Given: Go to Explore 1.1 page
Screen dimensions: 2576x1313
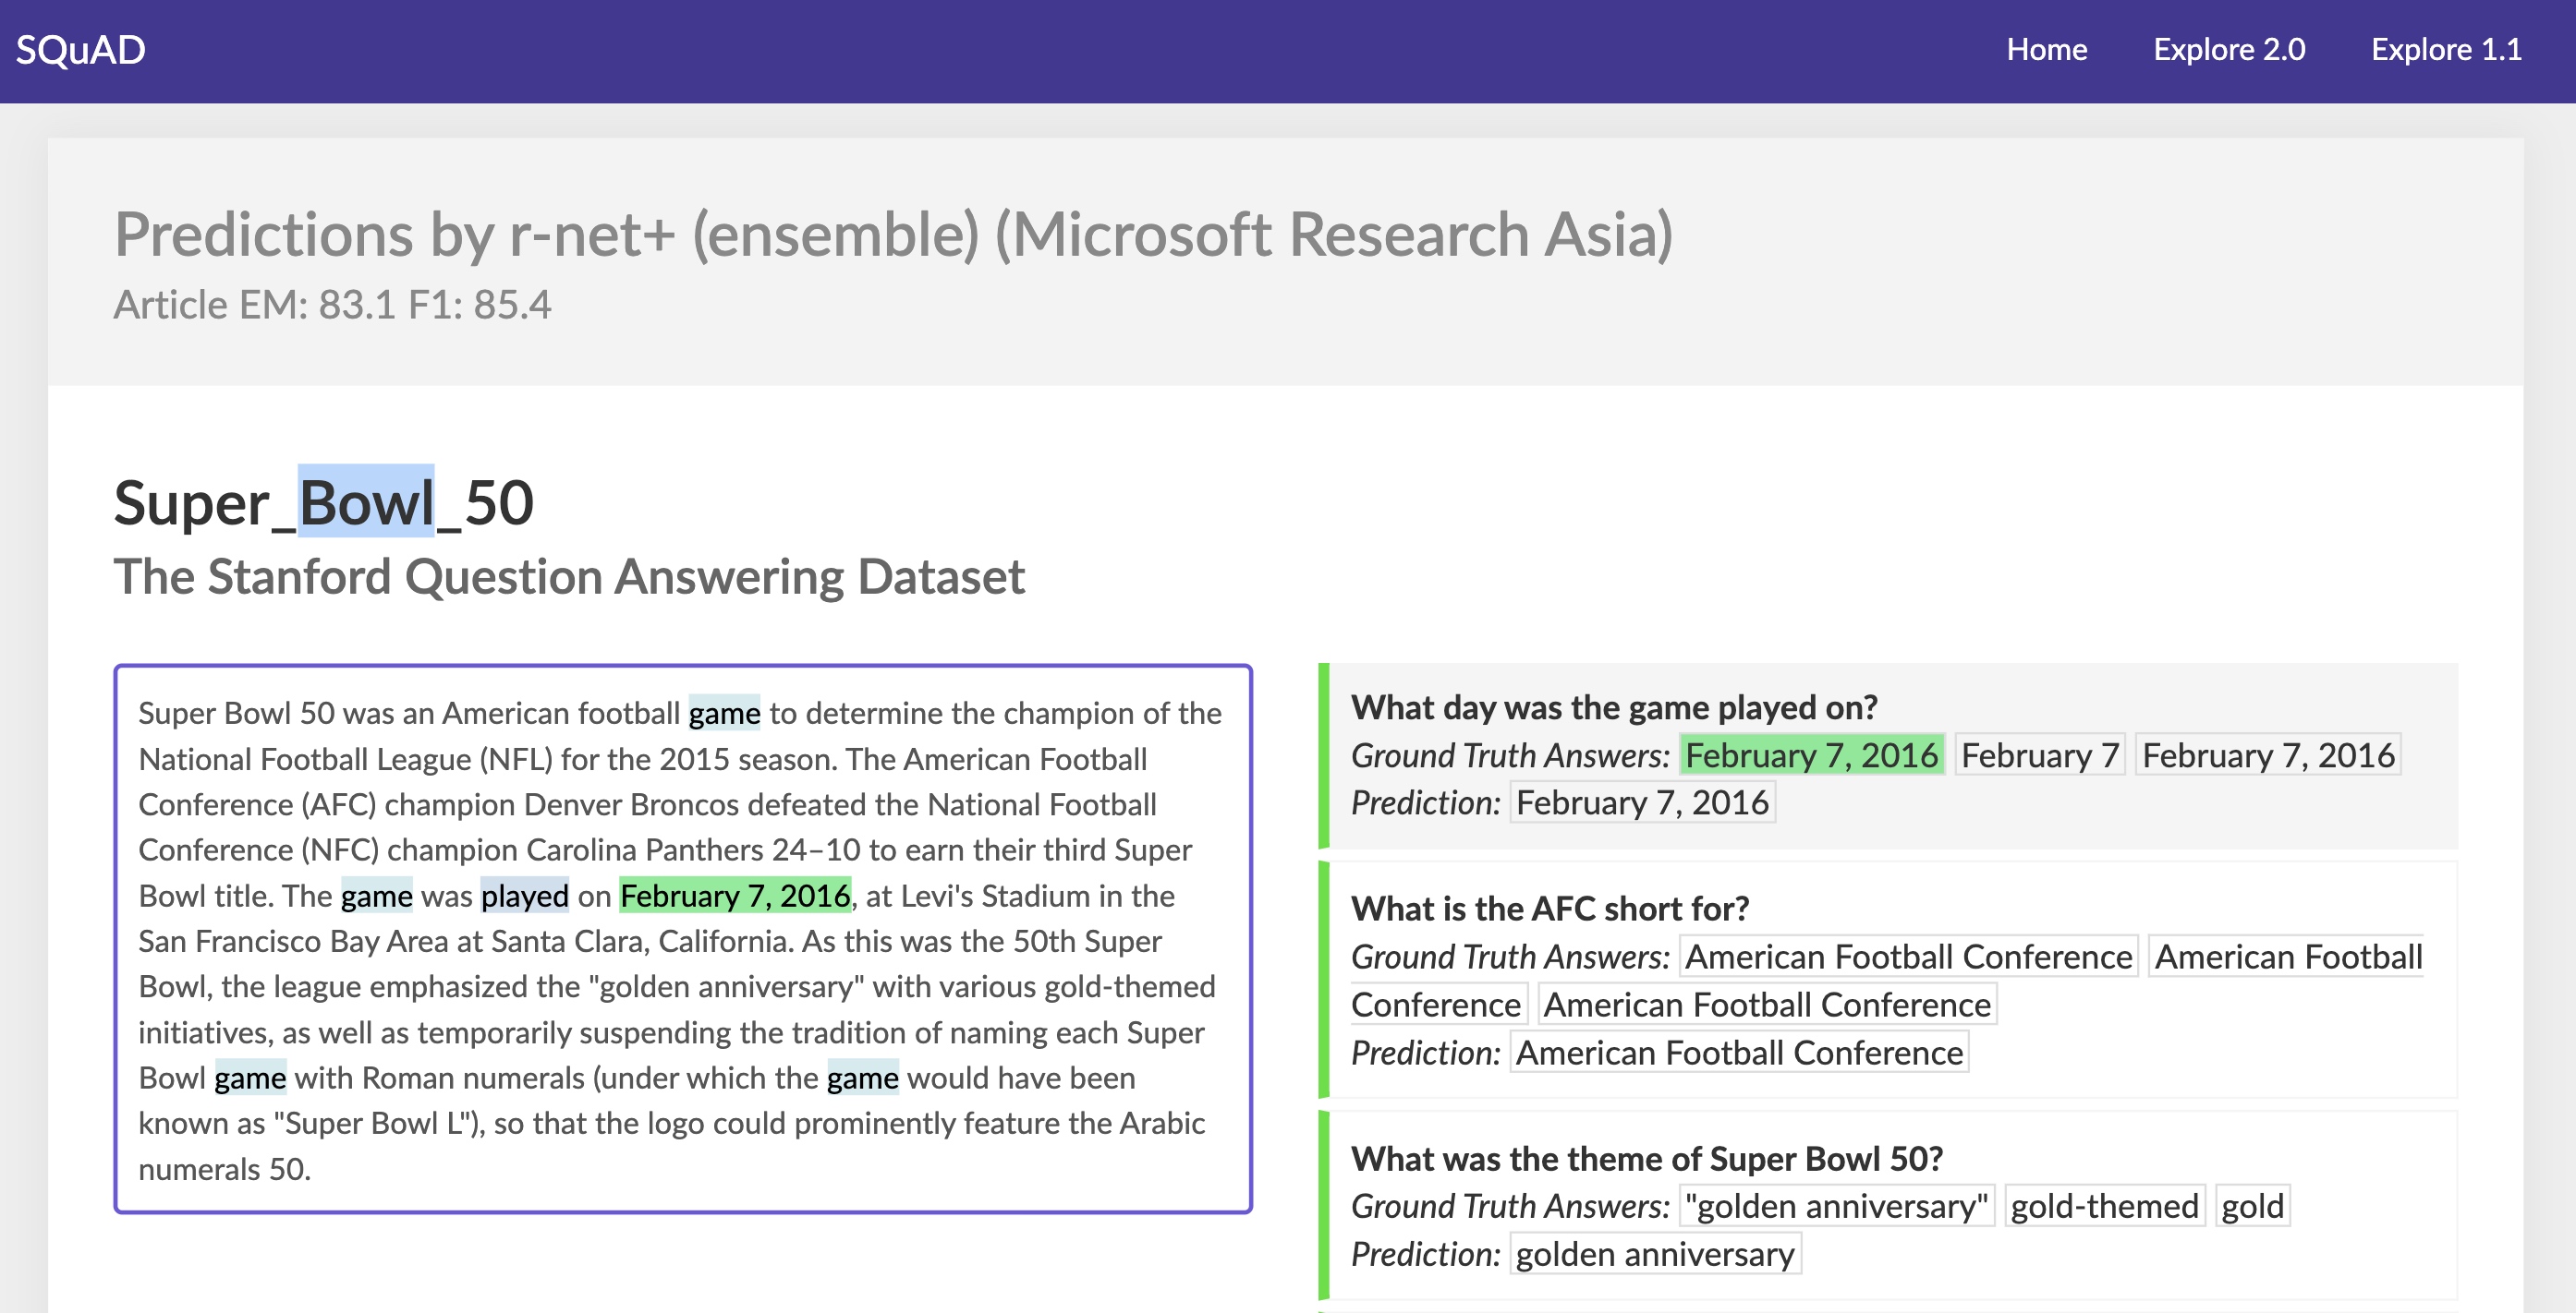Looking at the screenshot, I should point(2446,50).
